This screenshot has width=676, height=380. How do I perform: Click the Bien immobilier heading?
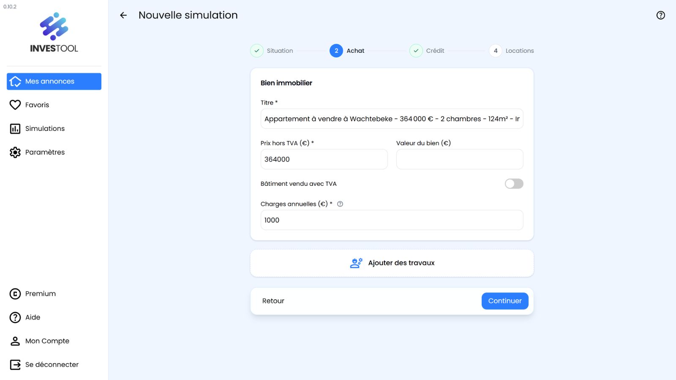tap(286, 83)
